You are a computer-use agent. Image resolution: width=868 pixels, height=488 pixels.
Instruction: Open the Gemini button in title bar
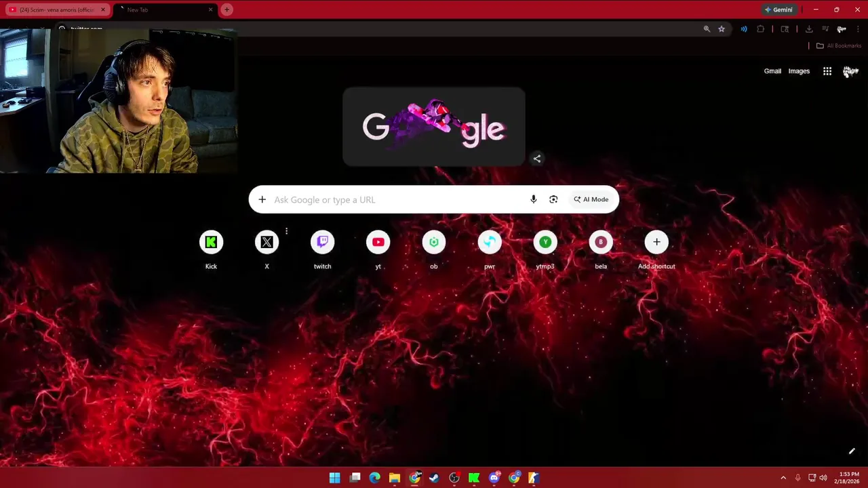coord(778,9)
